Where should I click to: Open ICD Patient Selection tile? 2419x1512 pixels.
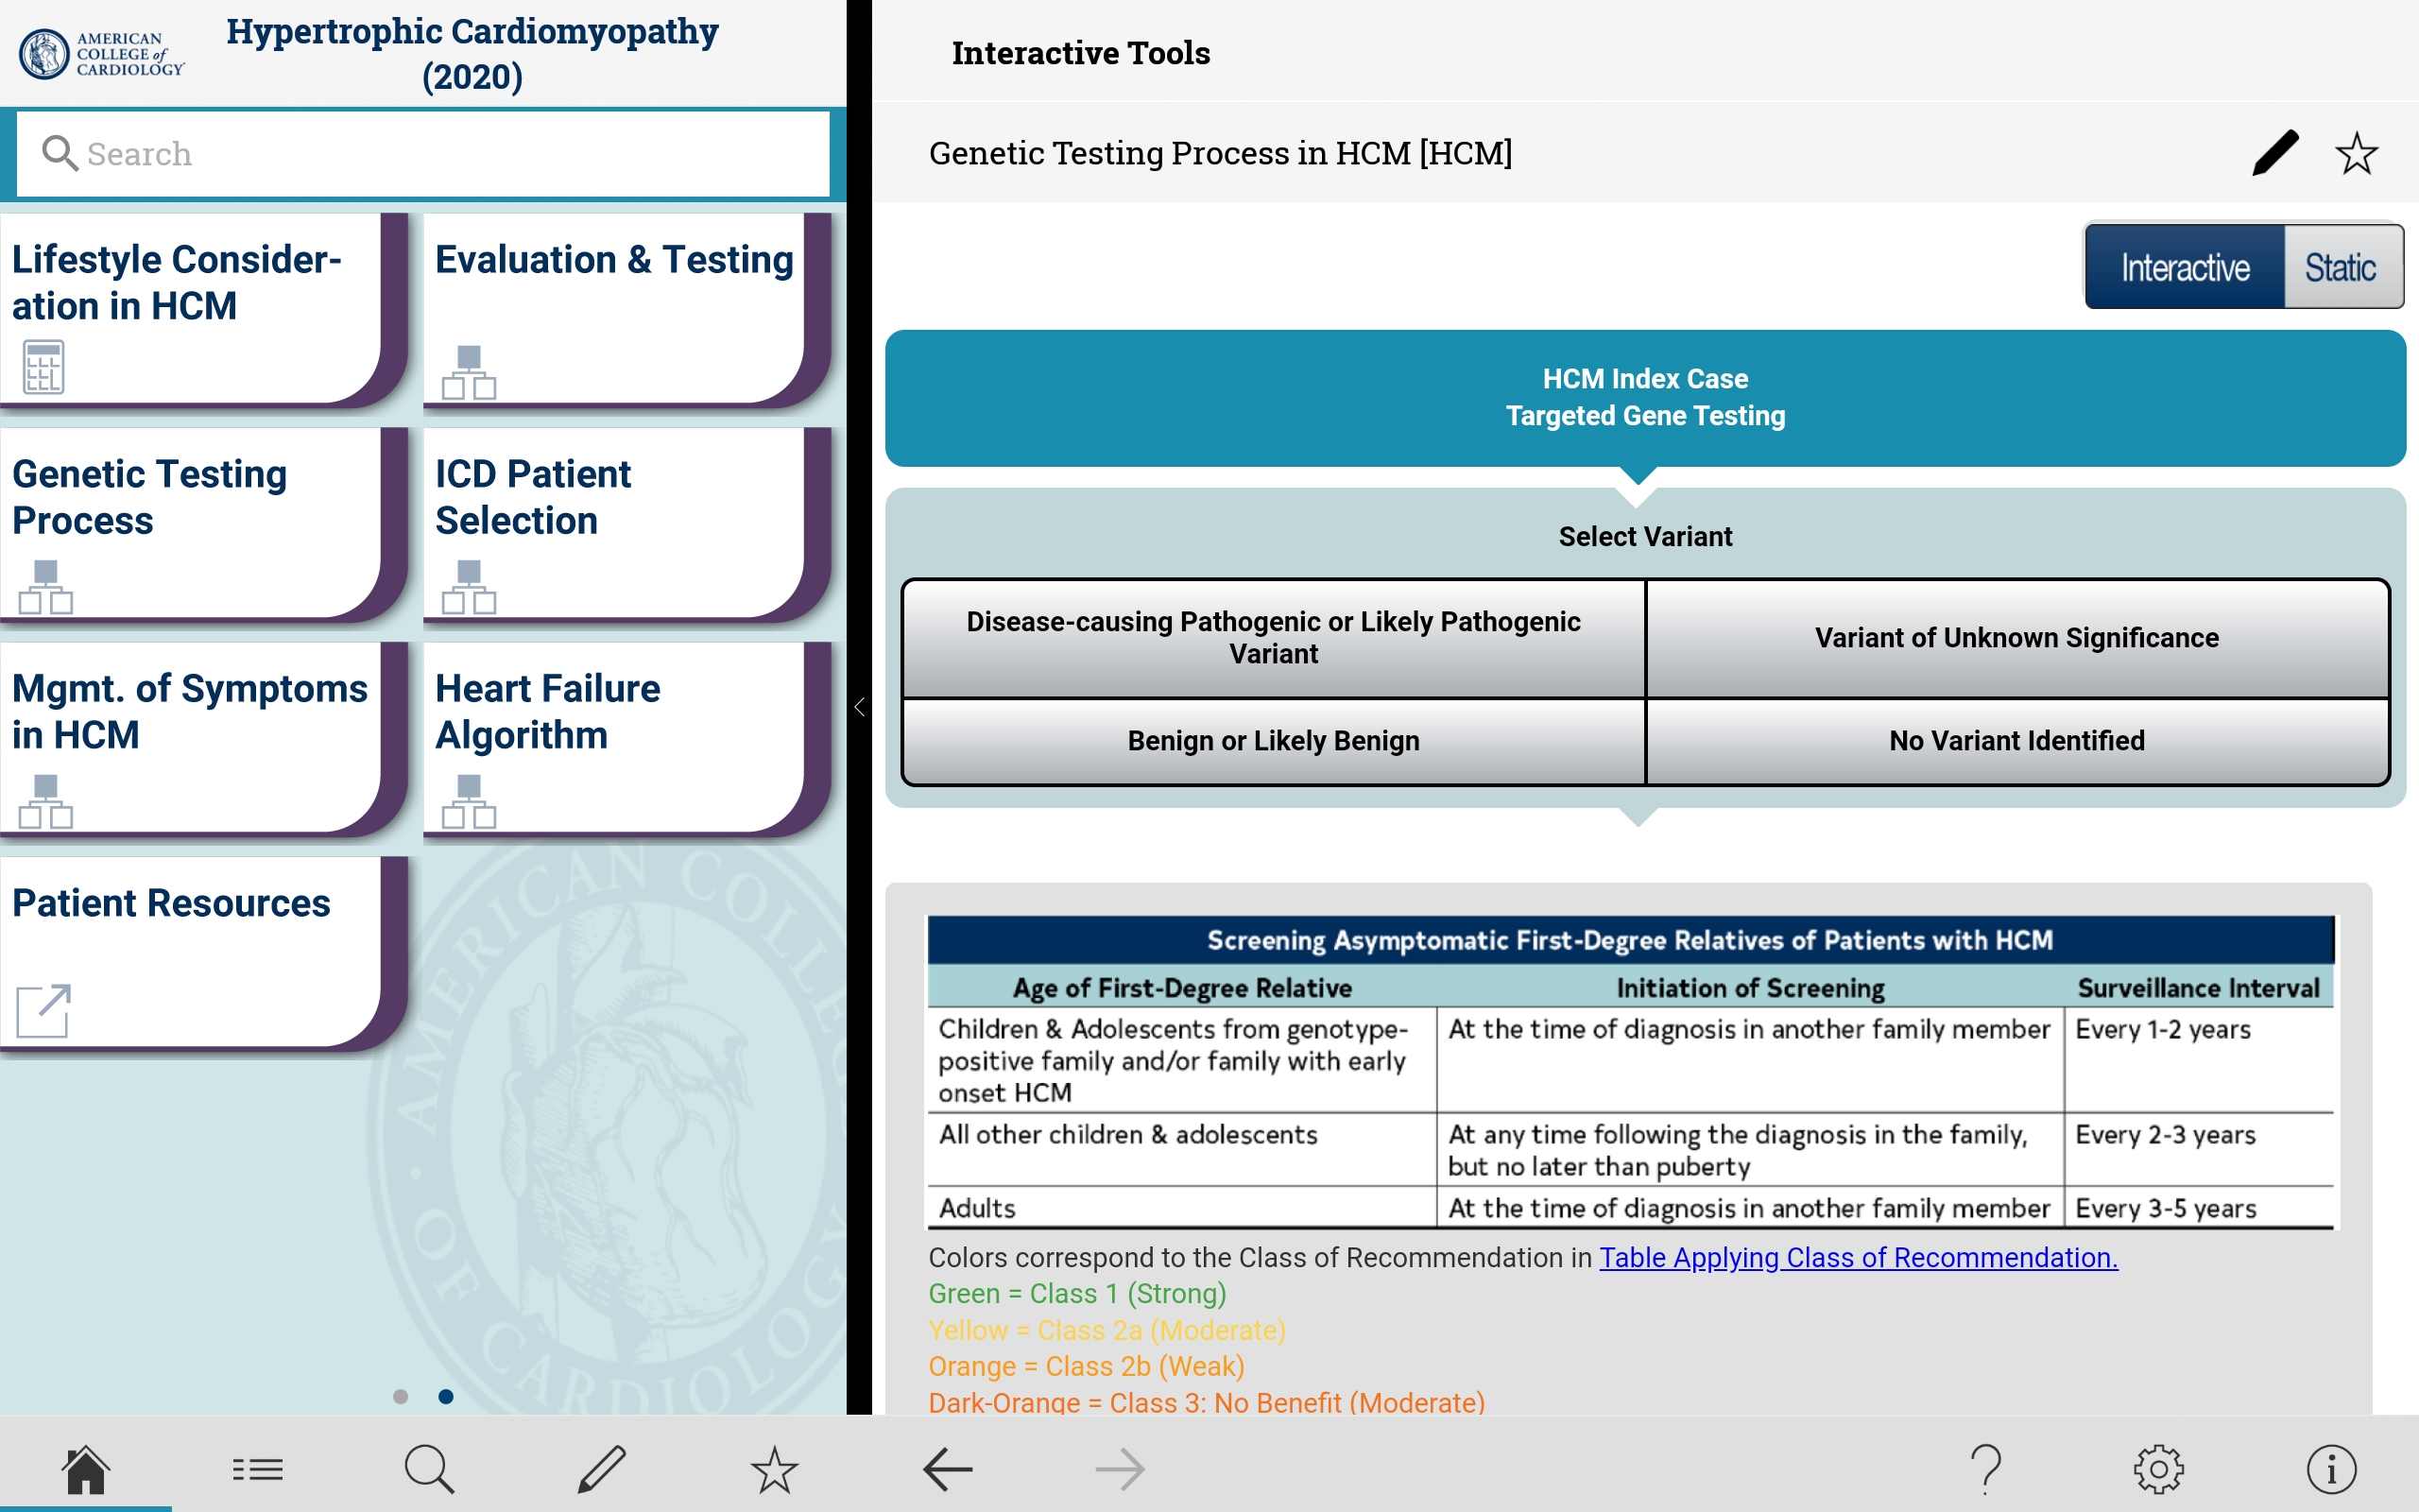click(x=615, y=520)
